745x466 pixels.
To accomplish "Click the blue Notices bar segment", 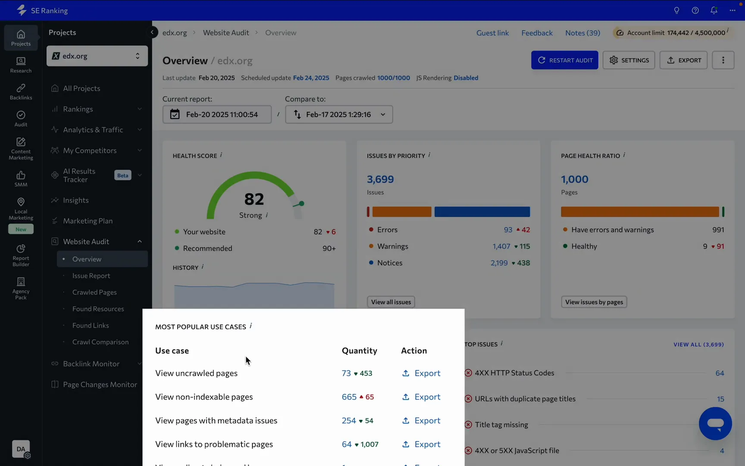I will point(482,212).
